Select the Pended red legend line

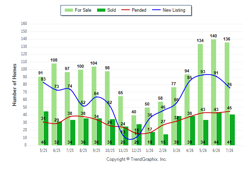(126, 10)
